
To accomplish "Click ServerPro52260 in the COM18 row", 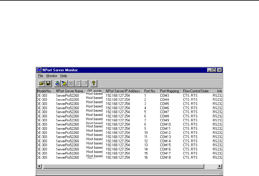I will [x=67, y=157].
